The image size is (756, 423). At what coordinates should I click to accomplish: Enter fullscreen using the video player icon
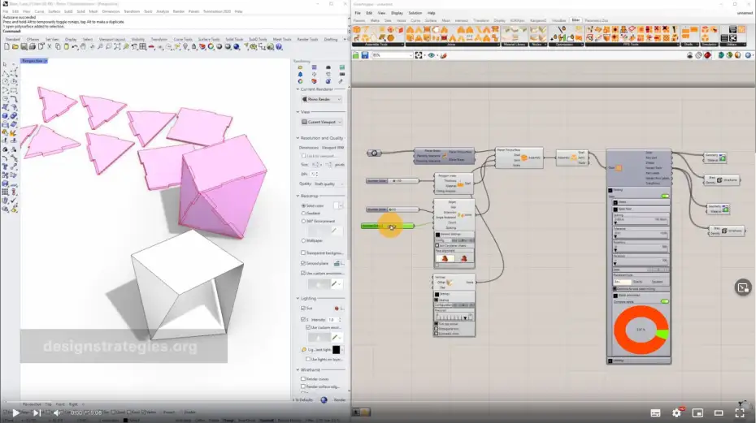740,413
